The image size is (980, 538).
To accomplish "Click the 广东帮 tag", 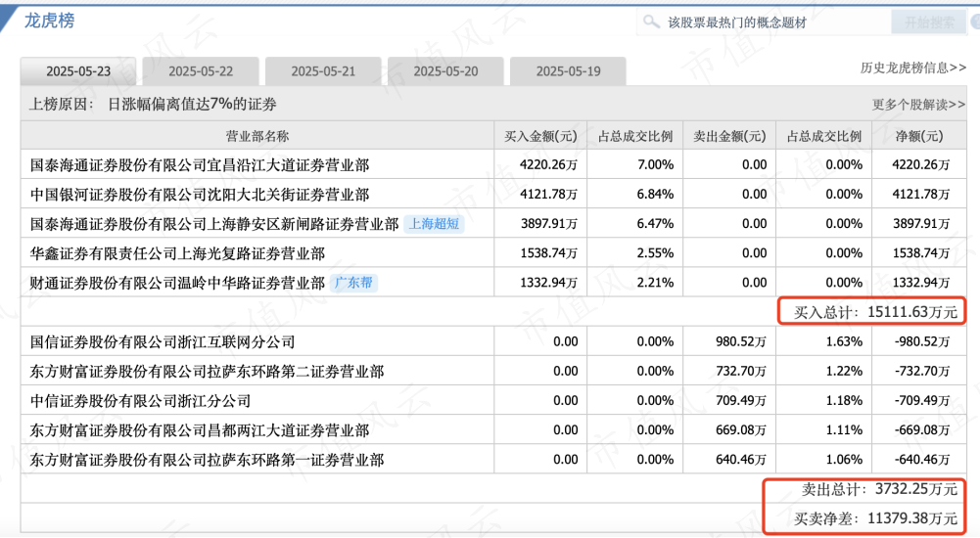I will pos(354,284).
